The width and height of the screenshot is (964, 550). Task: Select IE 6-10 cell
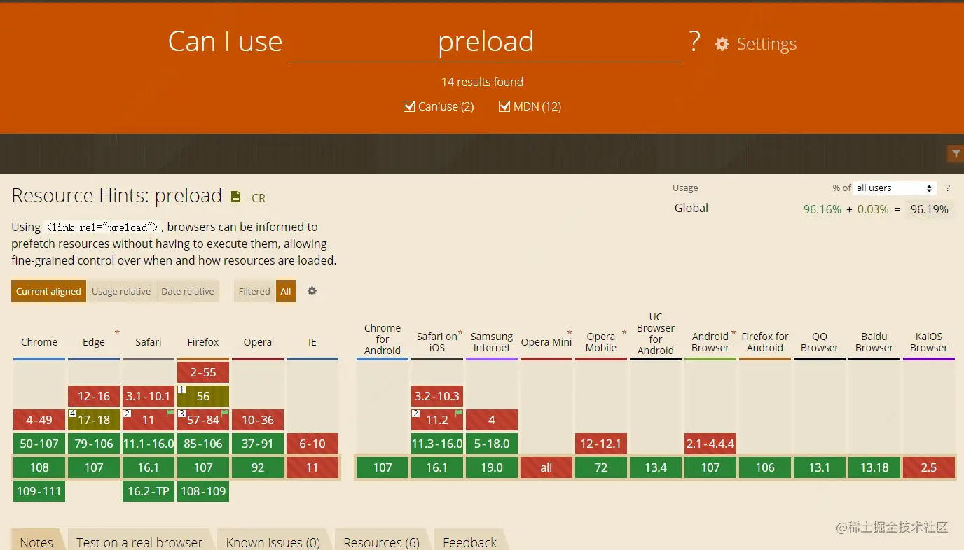point(312,444)
